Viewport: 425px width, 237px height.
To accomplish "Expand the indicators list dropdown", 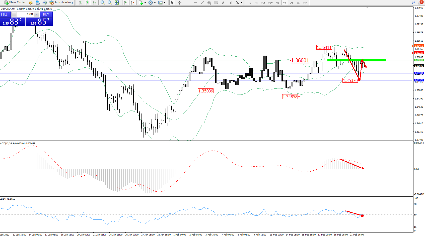I will (145, 3).
